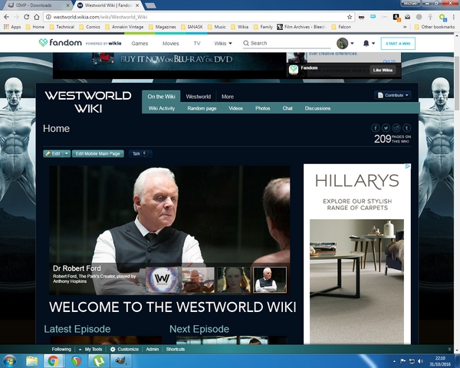Open the Apps shortcut in bookmarks bar
The width and height of the screenshot is (460, 368).
pyautogui.click(x=12, y=27)
